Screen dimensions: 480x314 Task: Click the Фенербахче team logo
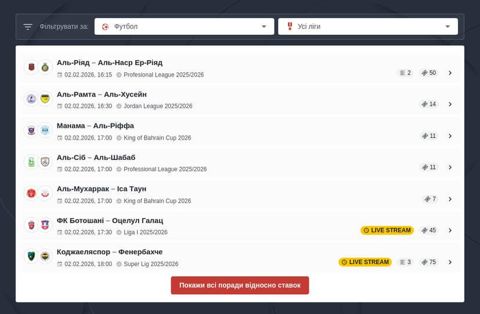pyautogui.click(x=45, y=257)
